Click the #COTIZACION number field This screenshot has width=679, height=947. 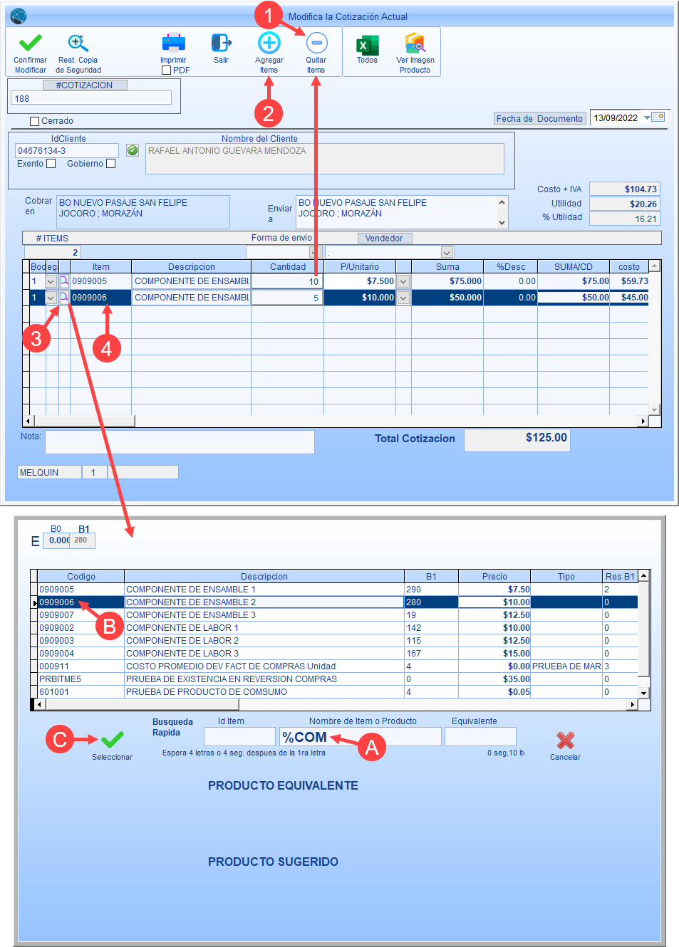coord(92,98)
